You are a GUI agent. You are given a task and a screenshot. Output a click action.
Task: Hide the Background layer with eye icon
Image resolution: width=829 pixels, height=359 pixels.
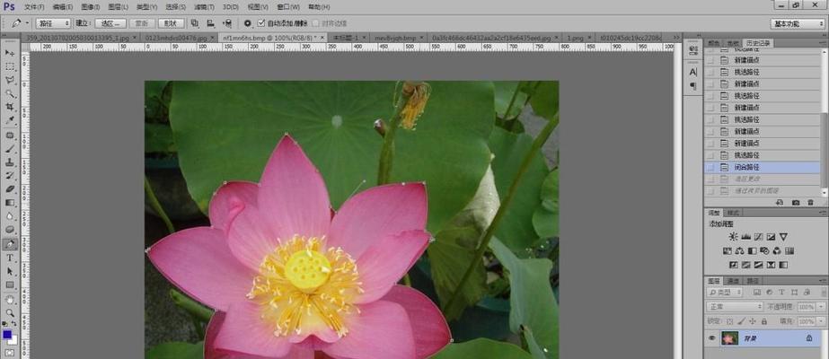tap(711, 338)
